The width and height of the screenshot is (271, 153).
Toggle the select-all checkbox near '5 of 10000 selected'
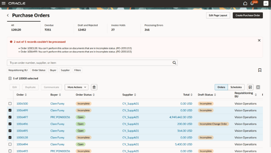pyautogui.click(x=10, y=78)
